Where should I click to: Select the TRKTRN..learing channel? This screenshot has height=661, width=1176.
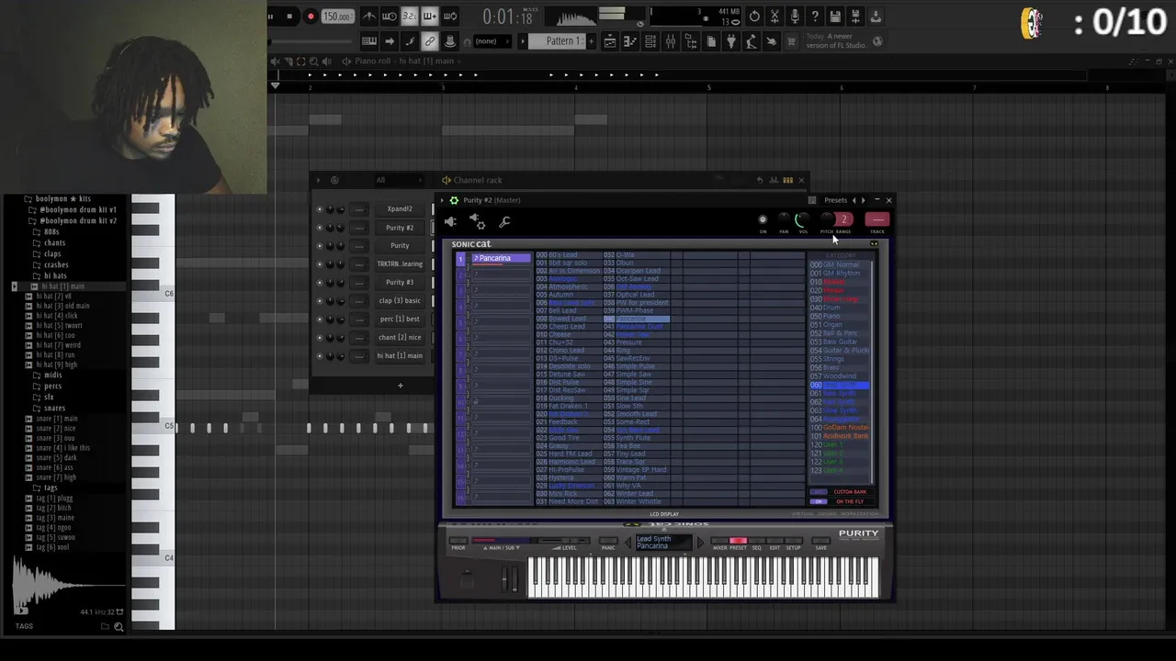pyautogui.click(x=400, y=263)
